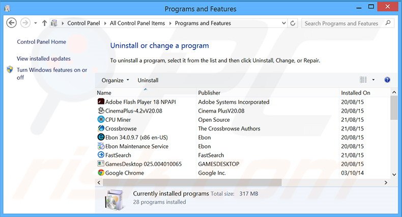402x217 pixels.
Task: Click the Adobe Flash Player icon
Action: pyautogui.click(x=101, y=101)
